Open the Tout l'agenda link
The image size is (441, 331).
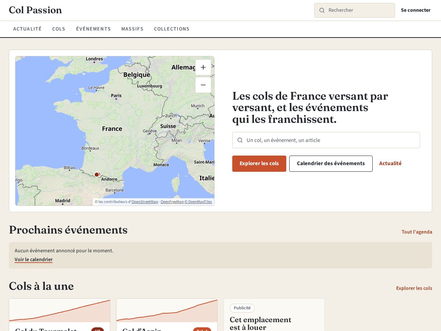pyautogui.click(x=417, y=232)
